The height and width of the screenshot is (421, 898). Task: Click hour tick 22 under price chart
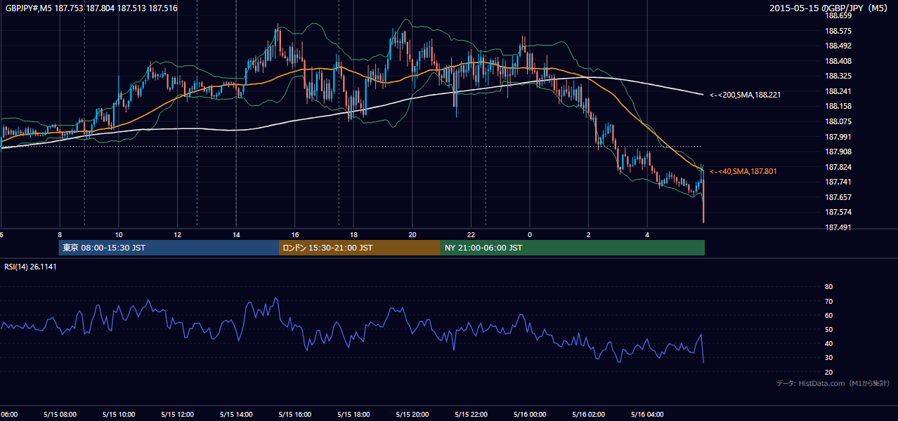[x=471, y=235]
